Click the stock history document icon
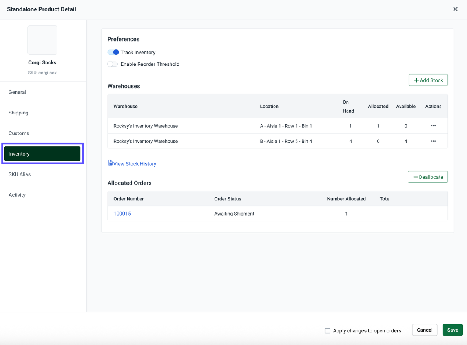 (x=110, y=163)
